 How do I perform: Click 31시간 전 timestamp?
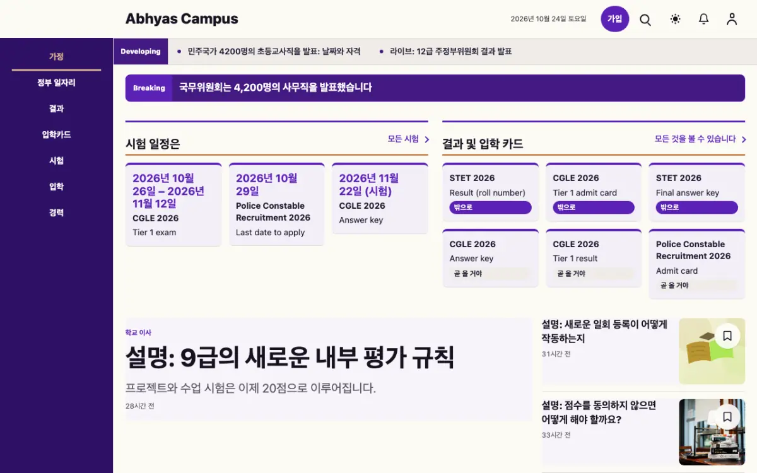[x=556, y=354]
